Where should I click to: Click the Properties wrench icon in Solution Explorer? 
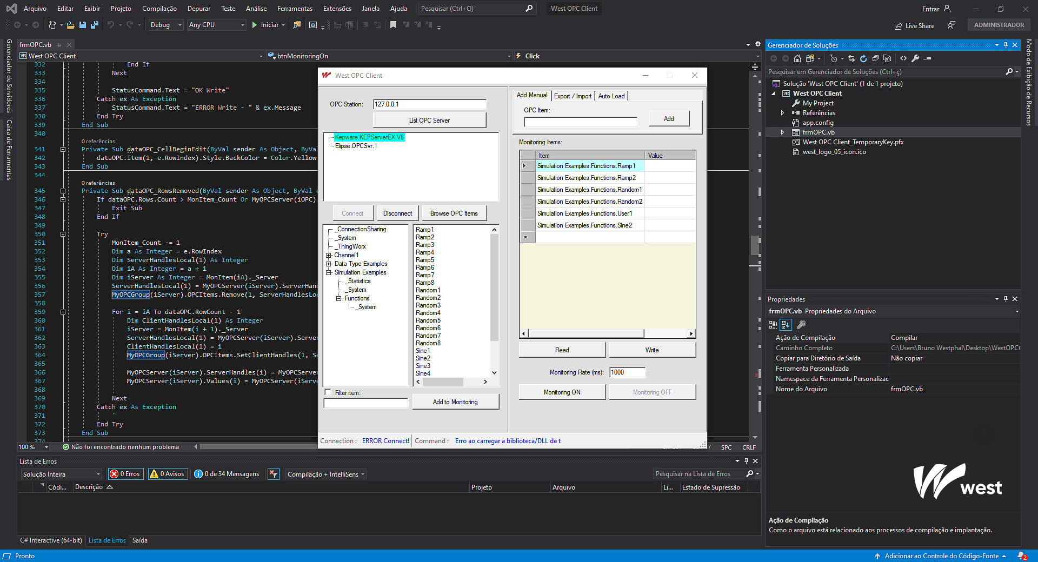tap(915, 58)
